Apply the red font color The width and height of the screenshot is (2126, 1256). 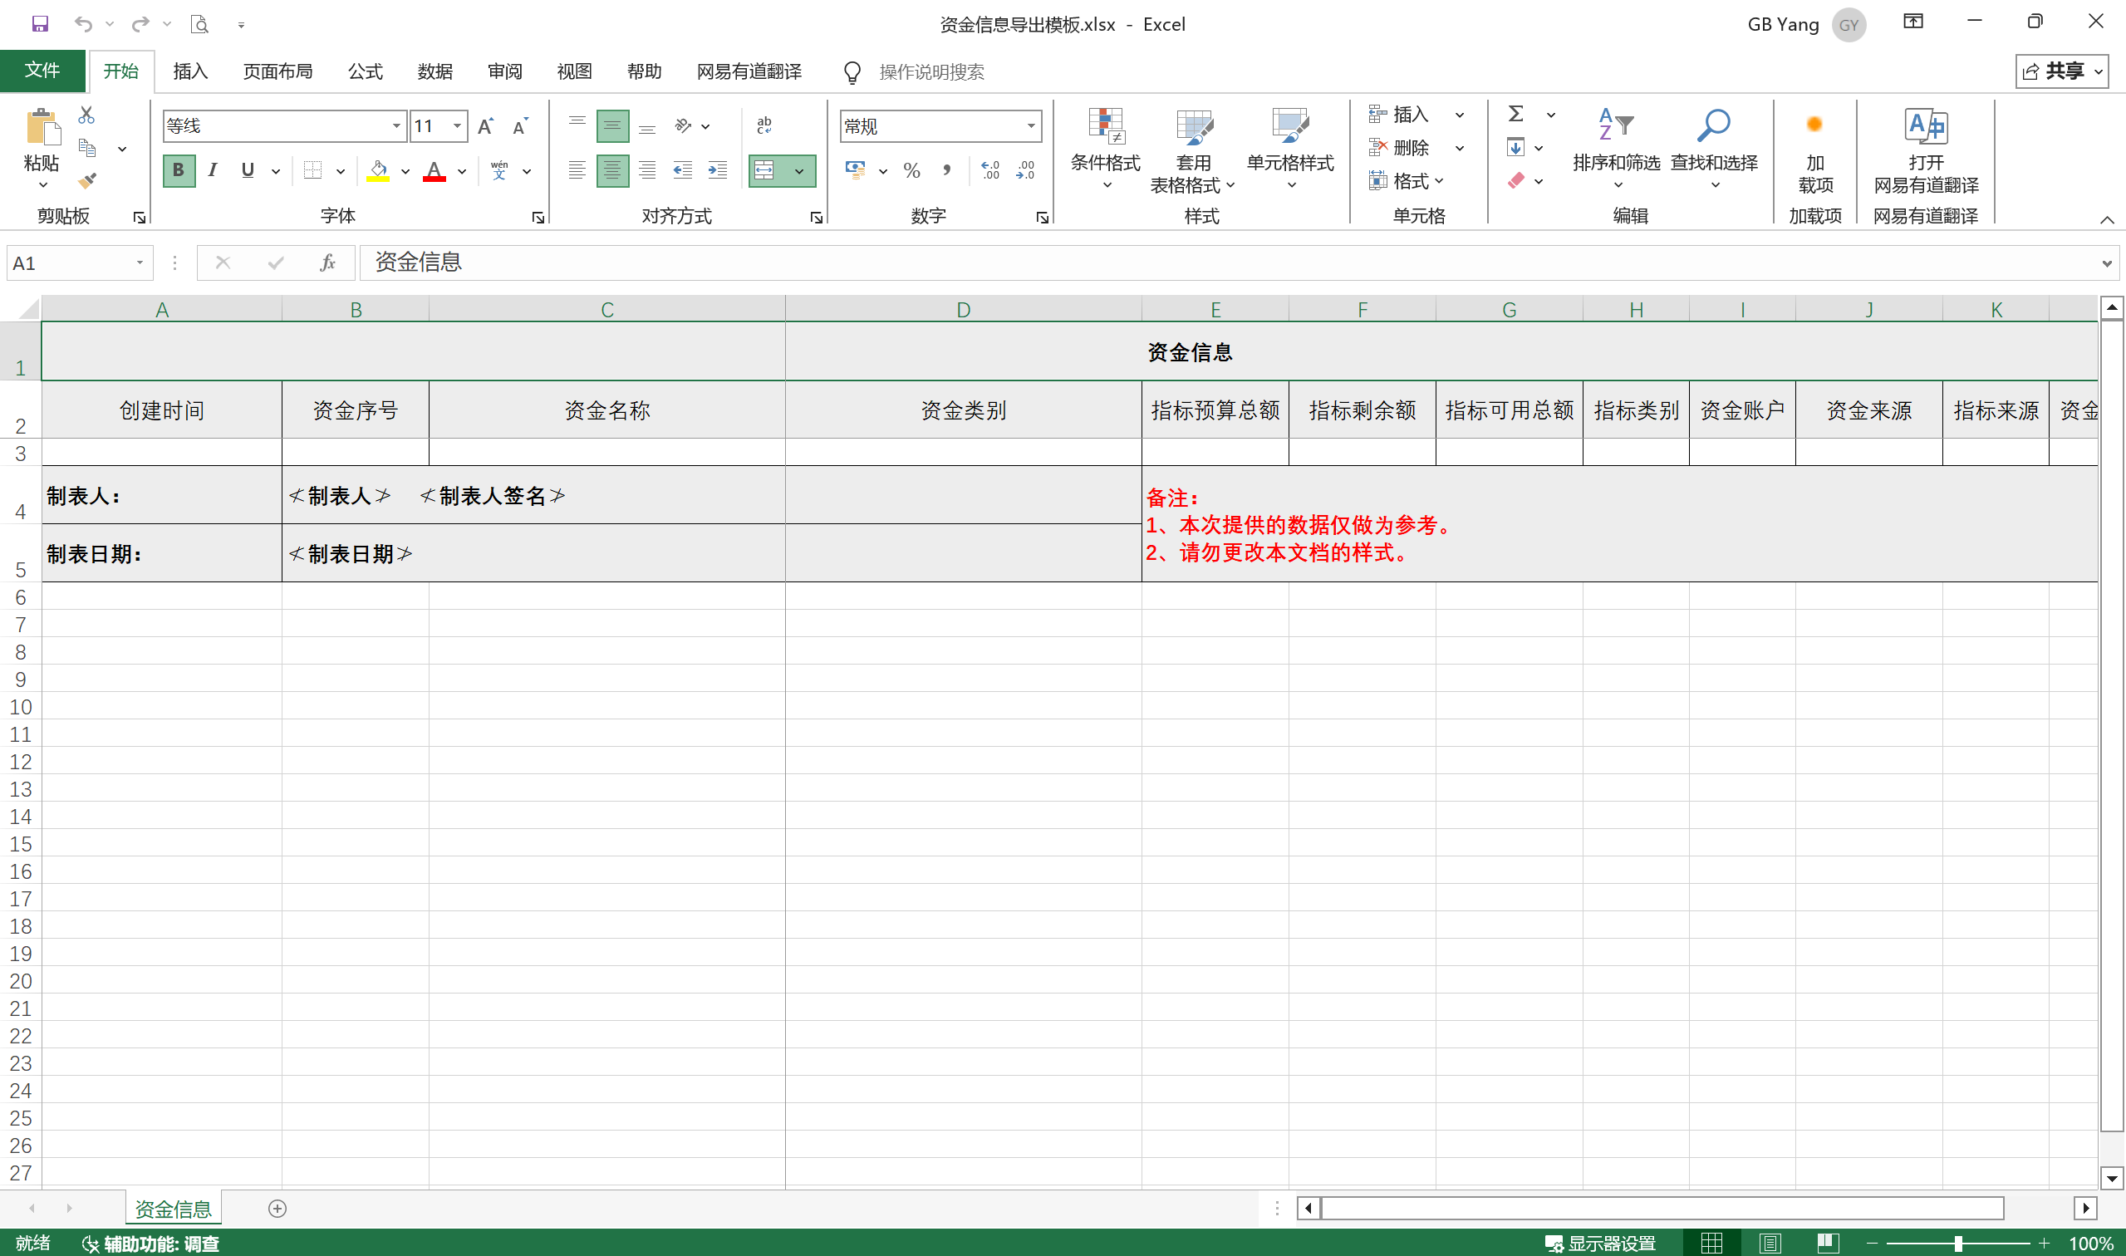[x=435, y=171]
